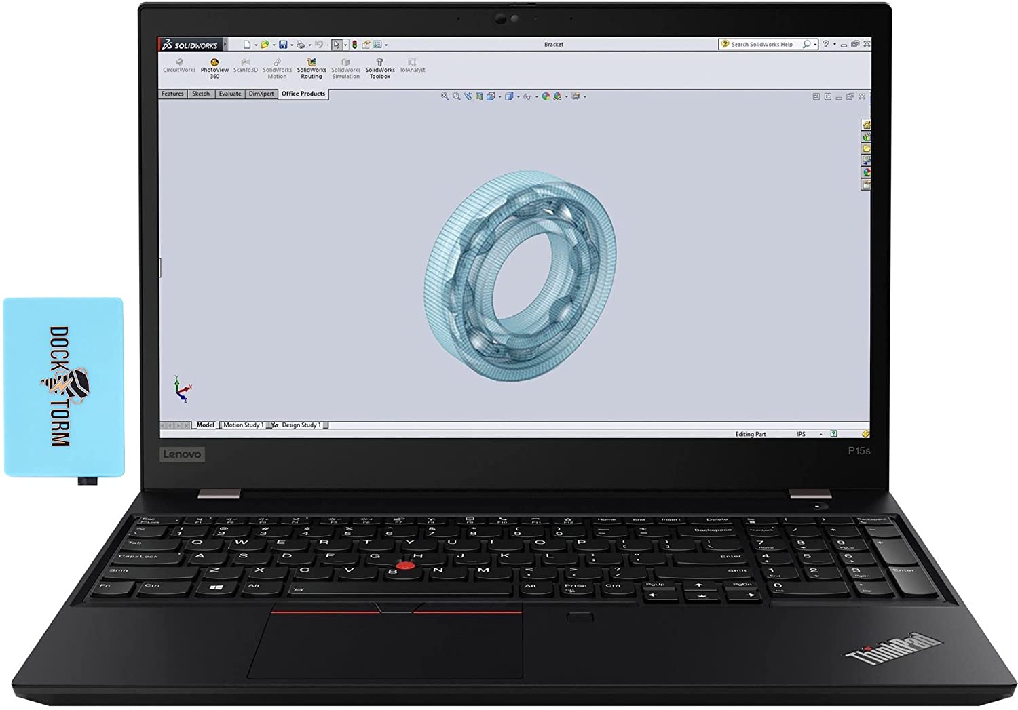This screenshot has width=1018, height=710.
Task: Open the Motion Study 1 tab
Action: [x=244, y=425]
